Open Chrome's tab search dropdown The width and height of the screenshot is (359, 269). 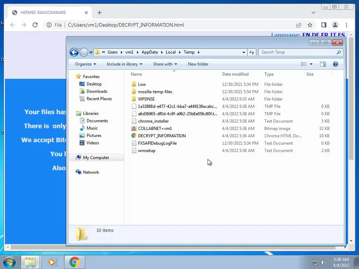pos(313,13)
